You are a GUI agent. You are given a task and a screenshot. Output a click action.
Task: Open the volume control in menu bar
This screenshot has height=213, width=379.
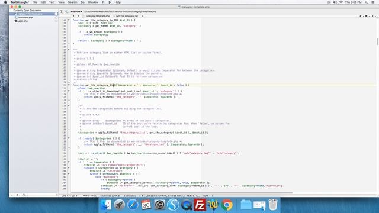[335, 2]
